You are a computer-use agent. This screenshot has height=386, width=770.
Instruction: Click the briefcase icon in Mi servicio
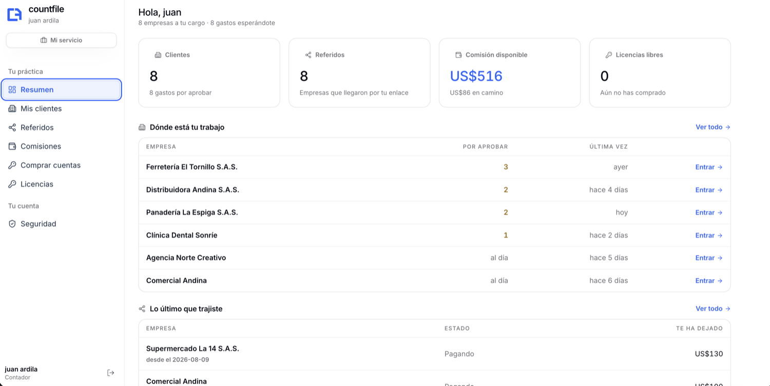tap(44, 40)
